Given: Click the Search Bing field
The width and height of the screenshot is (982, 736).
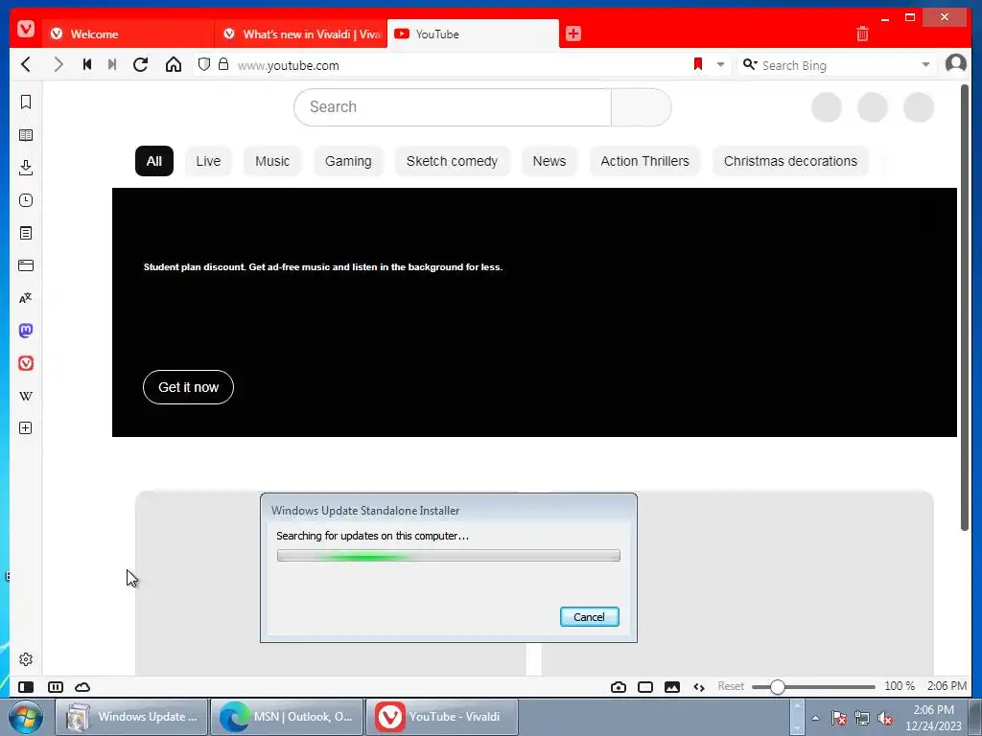Looking at the screenshot, I should click(x=838, y=65).
